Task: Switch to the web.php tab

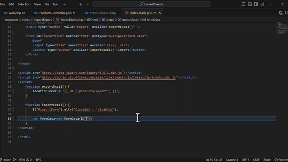Action: pyautogui.click(x=14, y=13)
